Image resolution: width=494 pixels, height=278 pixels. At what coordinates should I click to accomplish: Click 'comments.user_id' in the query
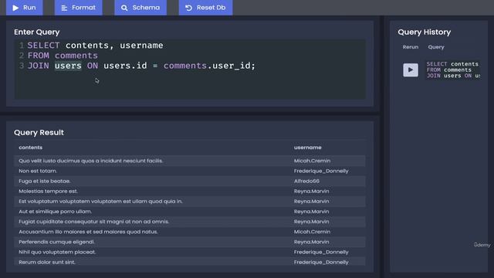[207, 66]
